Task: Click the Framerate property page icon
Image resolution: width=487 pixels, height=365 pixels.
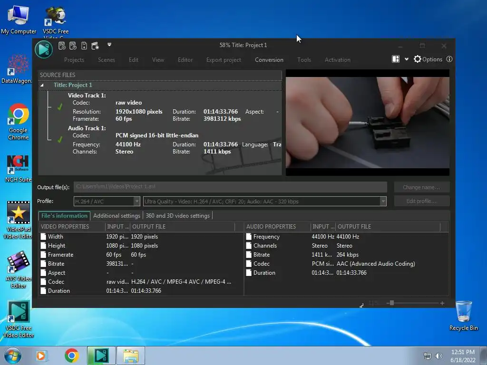Action: (43, 255)
